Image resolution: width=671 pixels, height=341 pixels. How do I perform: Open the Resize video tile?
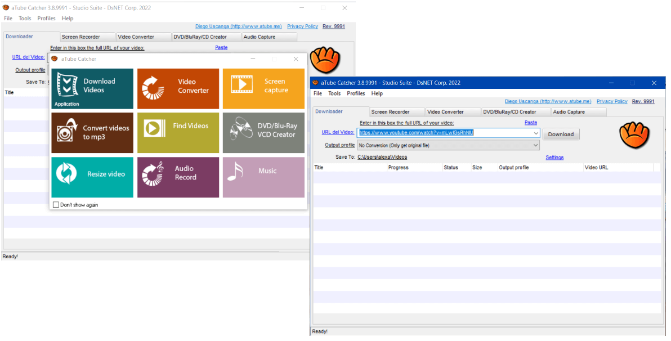(x=92, y=177)
